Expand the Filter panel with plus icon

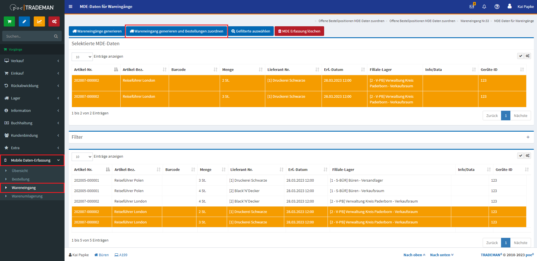click(528, 137)
